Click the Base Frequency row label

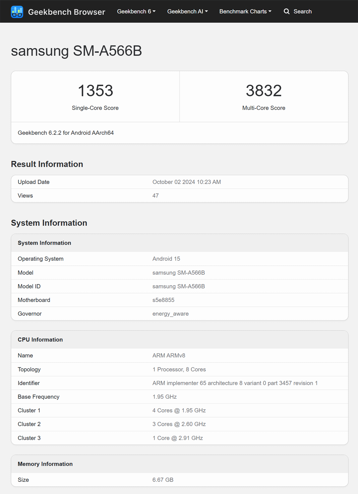coord(38,397)
